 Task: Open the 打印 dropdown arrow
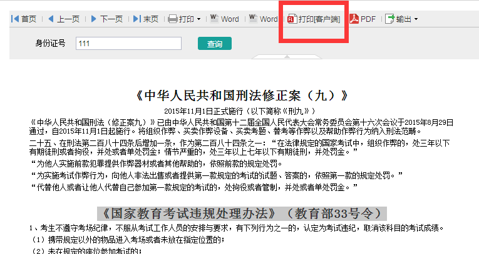(199, 20)
